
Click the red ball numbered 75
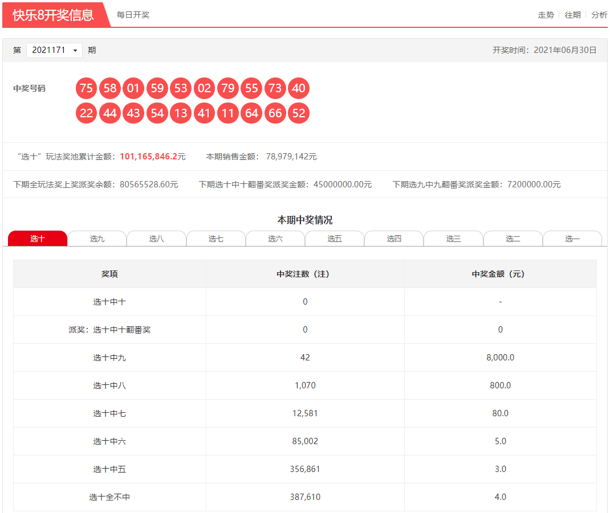tap(87, 88)
